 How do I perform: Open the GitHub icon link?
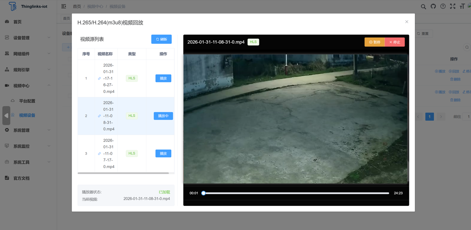(x=433, y=6)
